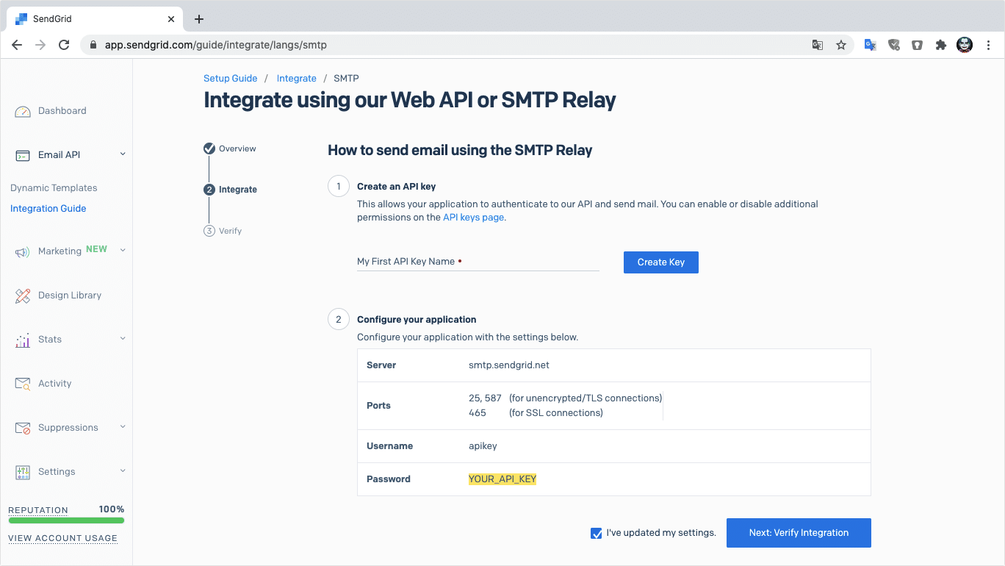
Task: Click the Settings sliders icon
Action: point(23,472)
